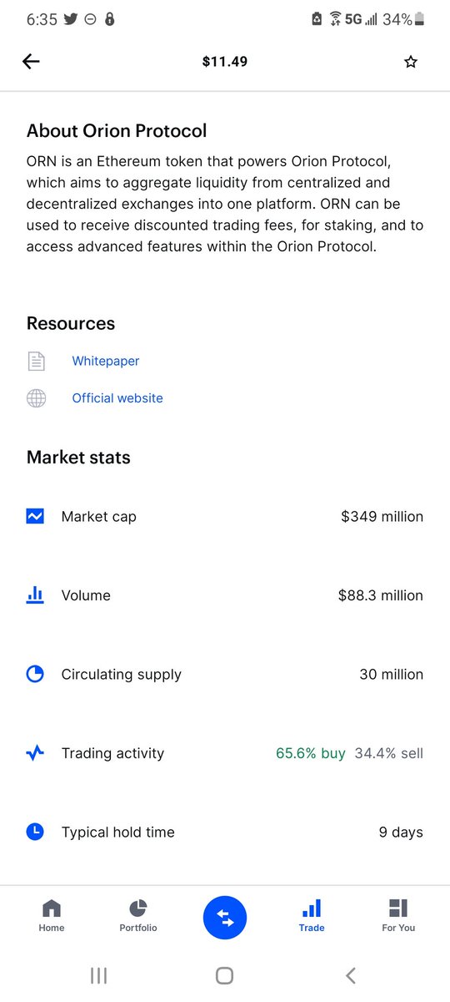Screen dimensions: 450x1002
Task: Tap the Android recent apps button
Action: [98, 975]
